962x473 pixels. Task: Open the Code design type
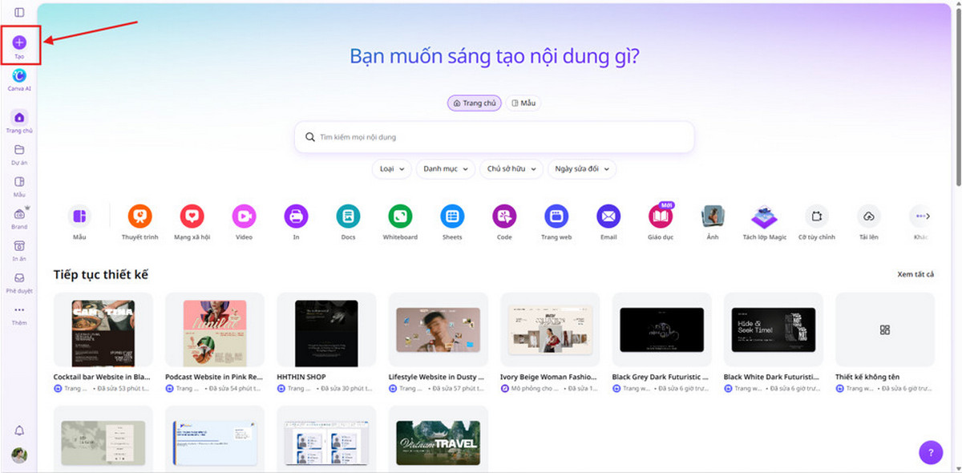tap(504, 216)
